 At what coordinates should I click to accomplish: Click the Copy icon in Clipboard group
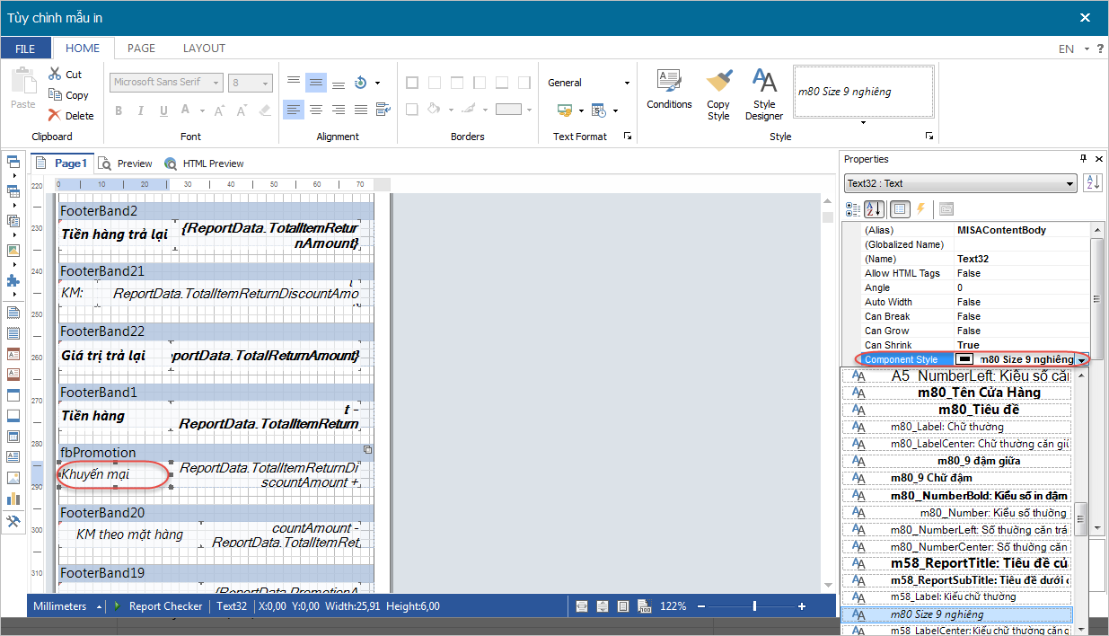(x=55, y=94)
